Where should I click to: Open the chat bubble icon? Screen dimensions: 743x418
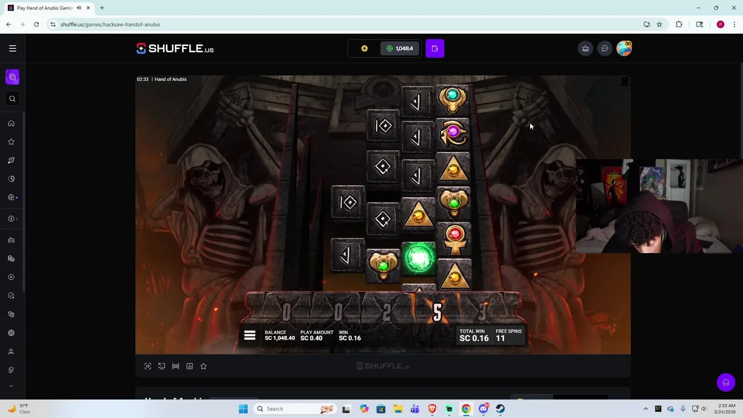click(605, 49)
